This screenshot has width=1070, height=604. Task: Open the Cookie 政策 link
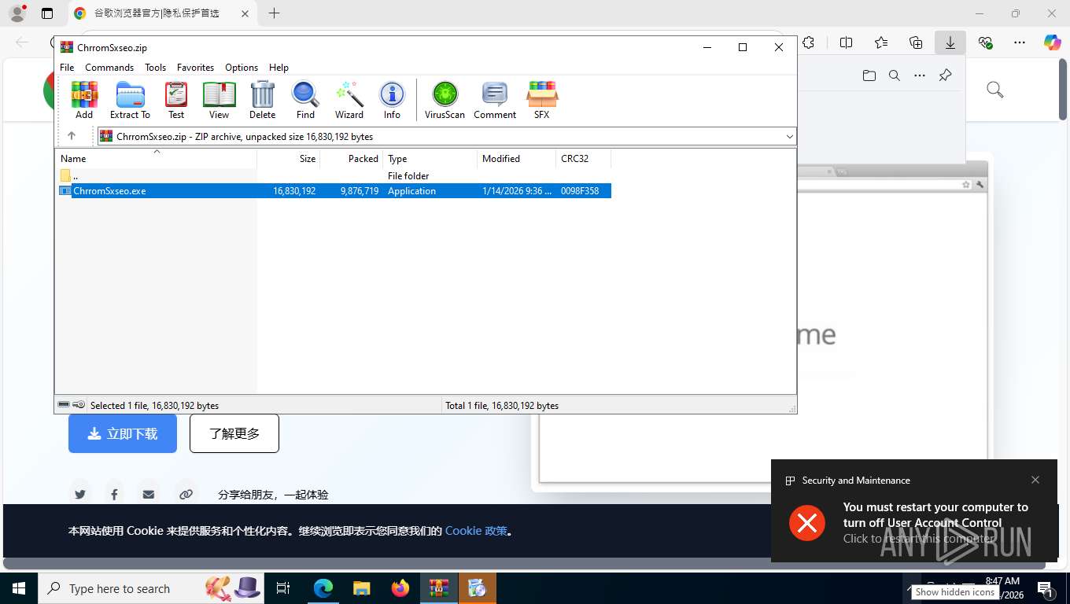tap(476, 531)
